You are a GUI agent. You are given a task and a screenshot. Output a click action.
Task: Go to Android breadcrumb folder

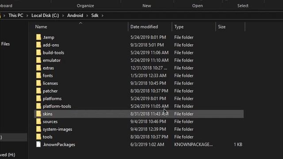75,15
